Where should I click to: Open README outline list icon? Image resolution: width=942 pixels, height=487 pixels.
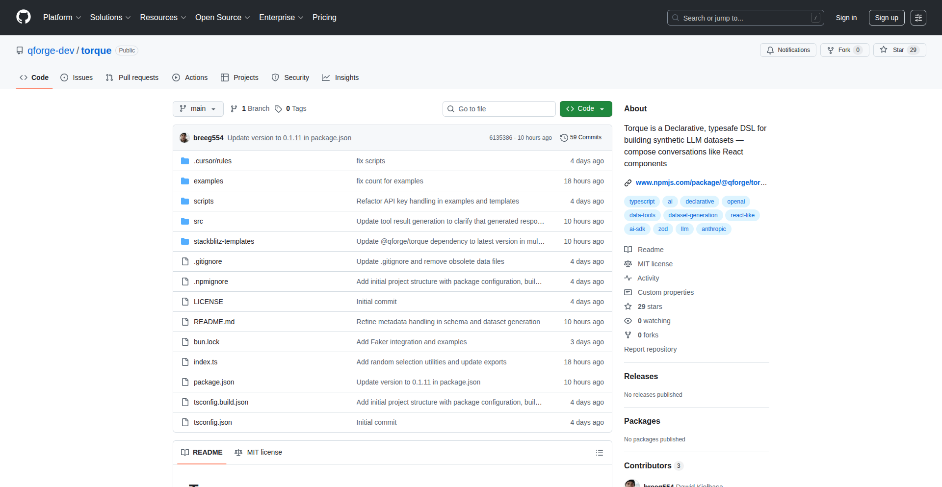(x=600, y=453)
